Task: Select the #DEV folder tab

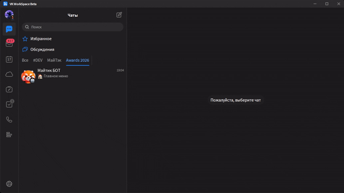Action: point(38,60)
